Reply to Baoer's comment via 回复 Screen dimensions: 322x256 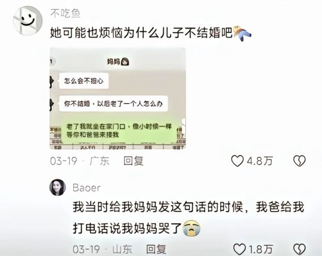point(156,249)
